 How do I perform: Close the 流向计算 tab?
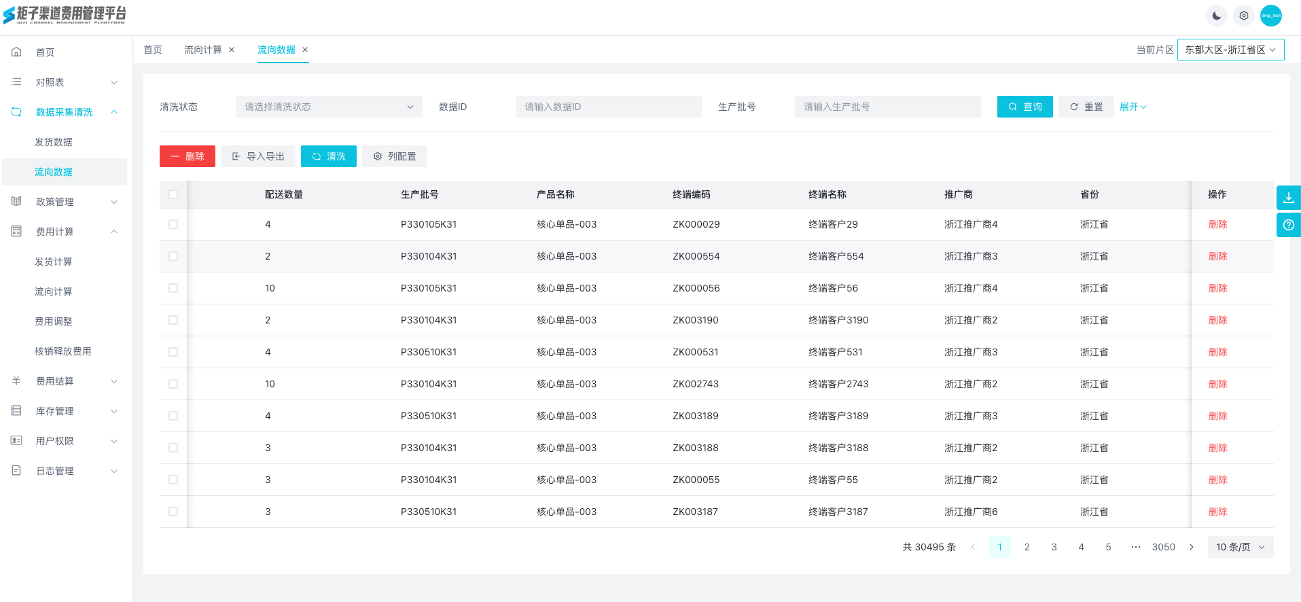[232, 50]
